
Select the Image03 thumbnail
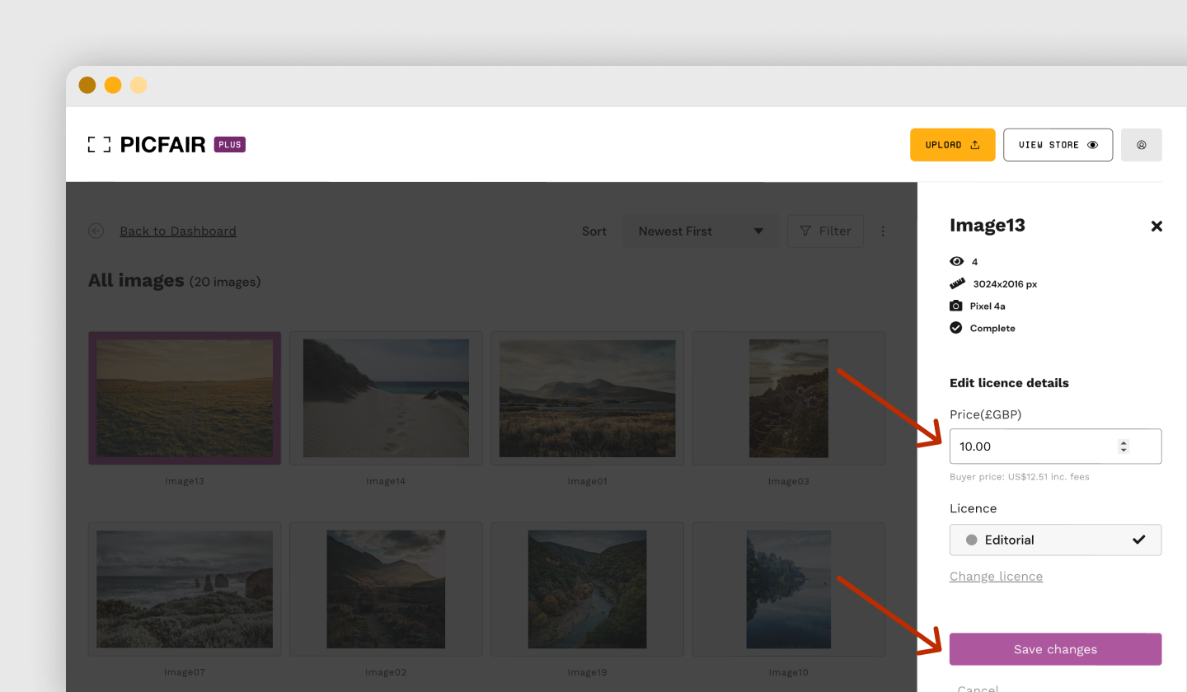click(x=789, y=399)
